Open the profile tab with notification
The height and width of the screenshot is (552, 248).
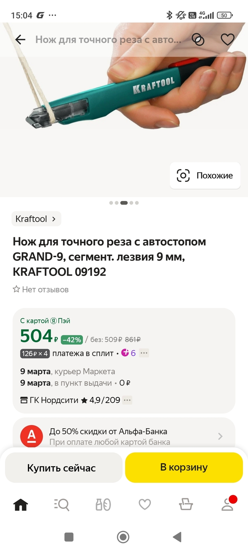click(227, 504)
